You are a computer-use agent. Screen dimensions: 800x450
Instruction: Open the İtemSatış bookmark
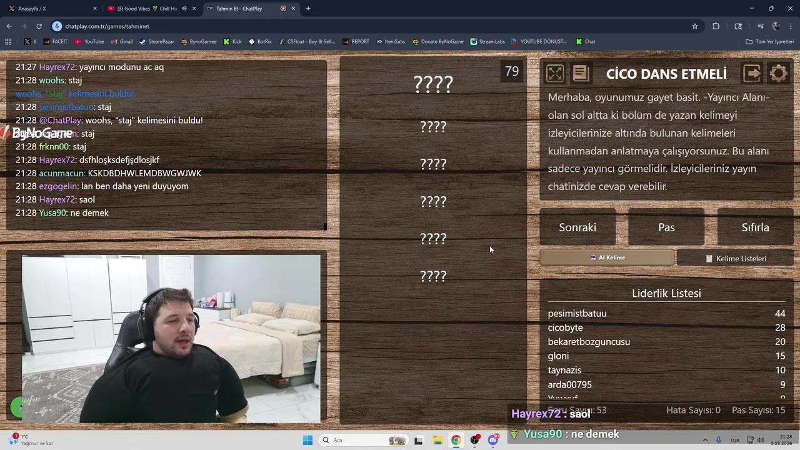391,42
